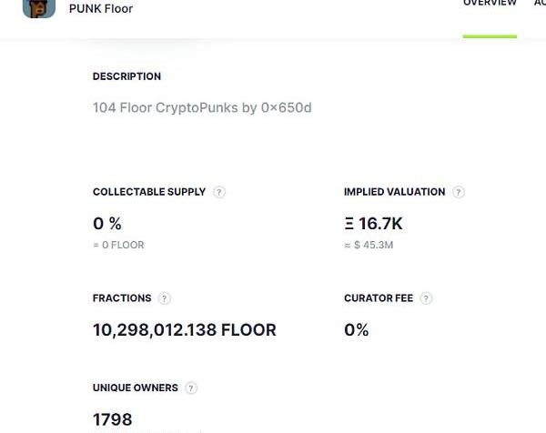Open the partially visible tab next to Overview
546x433 pixels.
[x=540, y=5]
